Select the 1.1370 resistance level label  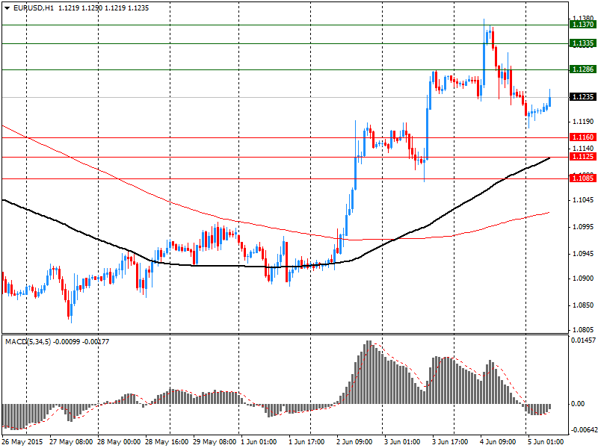582,25
